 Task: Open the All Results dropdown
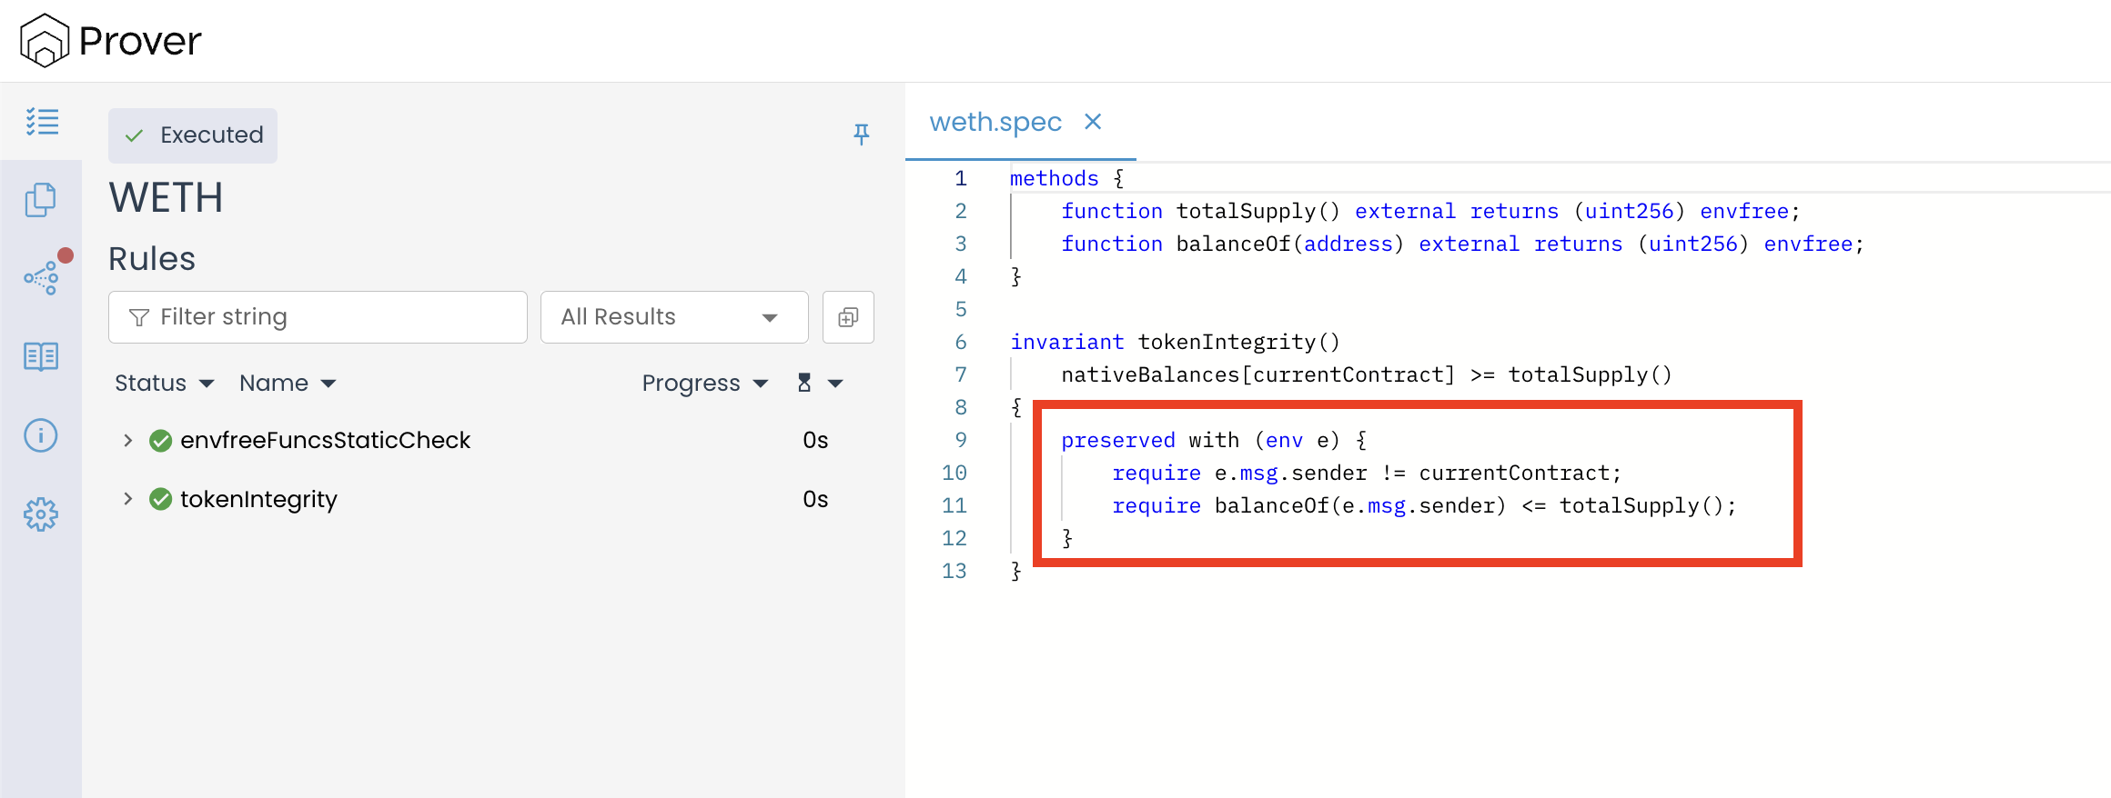coord(673,317)
